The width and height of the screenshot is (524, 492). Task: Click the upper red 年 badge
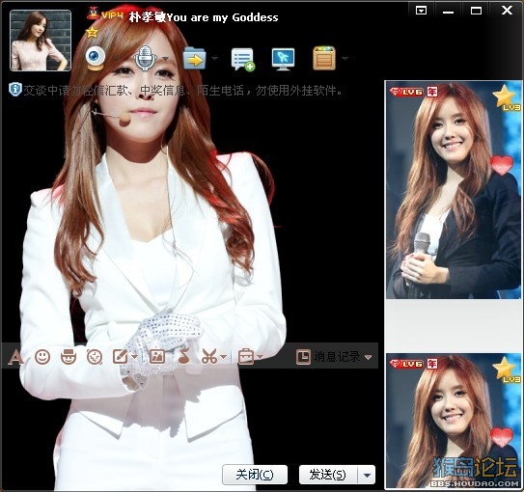point(431,92)
